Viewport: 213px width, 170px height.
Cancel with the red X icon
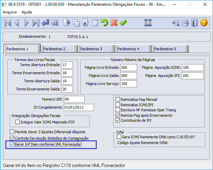(114, 23)
